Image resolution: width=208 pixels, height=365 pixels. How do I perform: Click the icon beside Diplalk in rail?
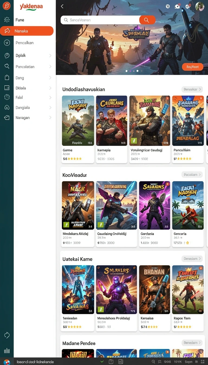click(x=7, y=55)
